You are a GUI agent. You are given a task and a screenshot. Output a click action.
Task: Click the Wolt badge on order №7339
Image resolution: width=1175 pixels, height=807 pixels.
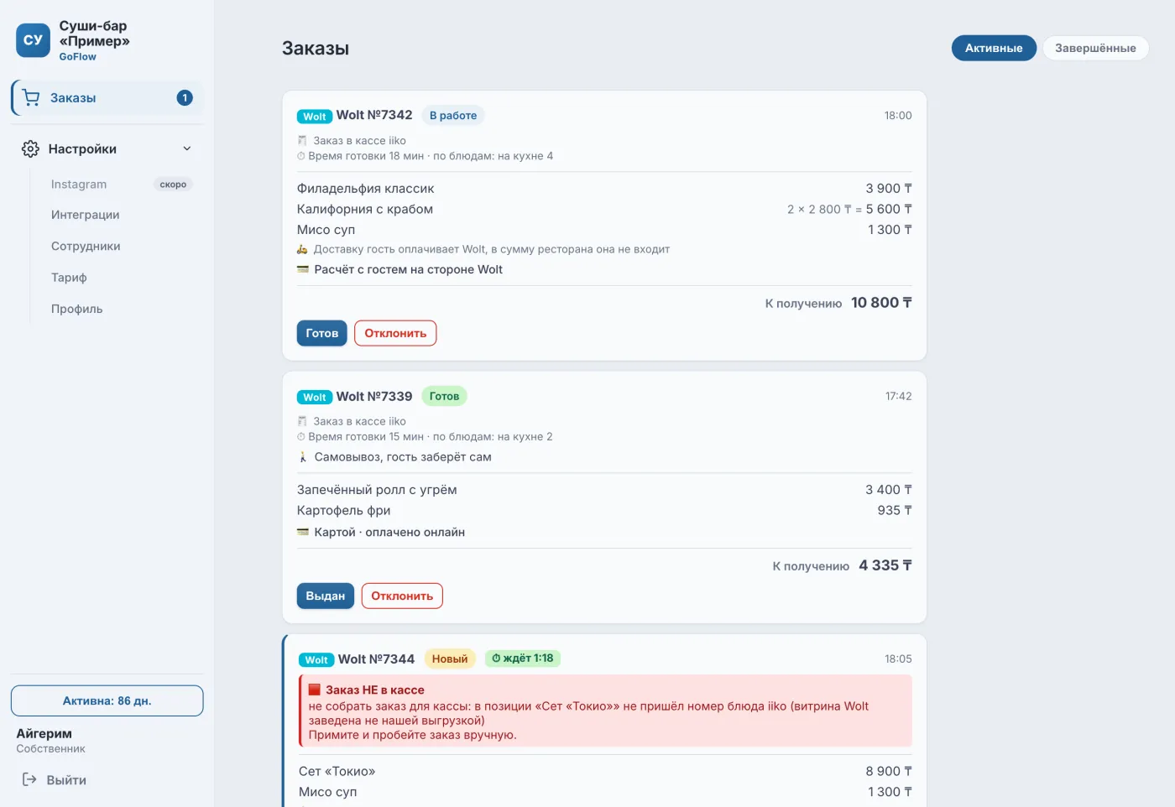(x=315, y=397)
